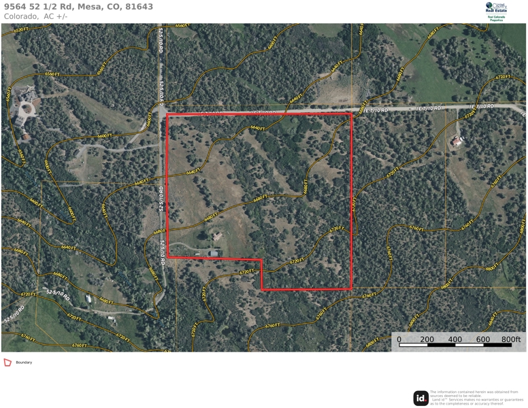Click the Colorado AC +/- subtitle
The width and height of the screenshot is (528, 408).
tap(35, 16)
